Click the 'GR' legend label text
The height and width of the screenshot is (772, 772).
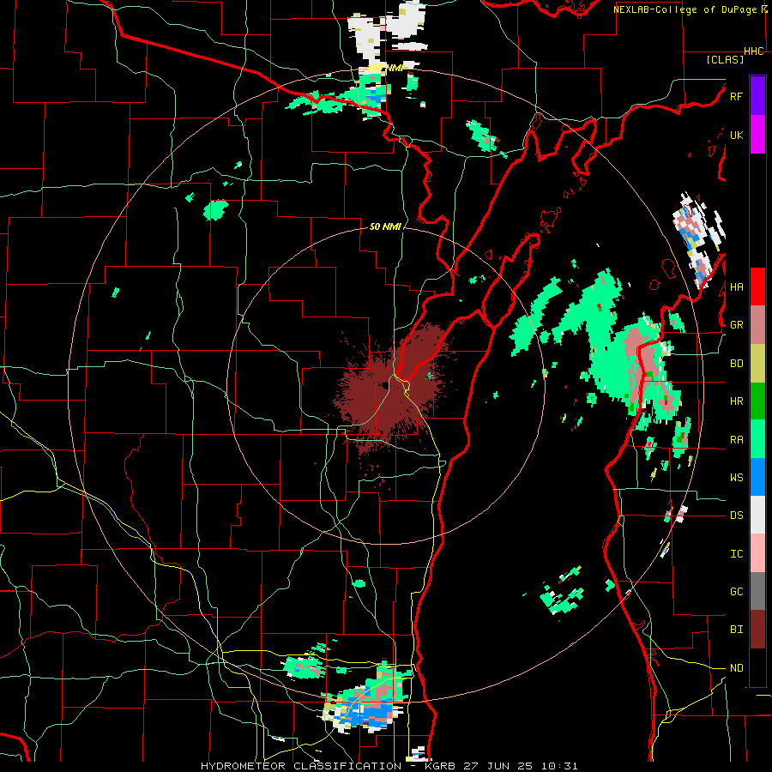pos(736,325)
